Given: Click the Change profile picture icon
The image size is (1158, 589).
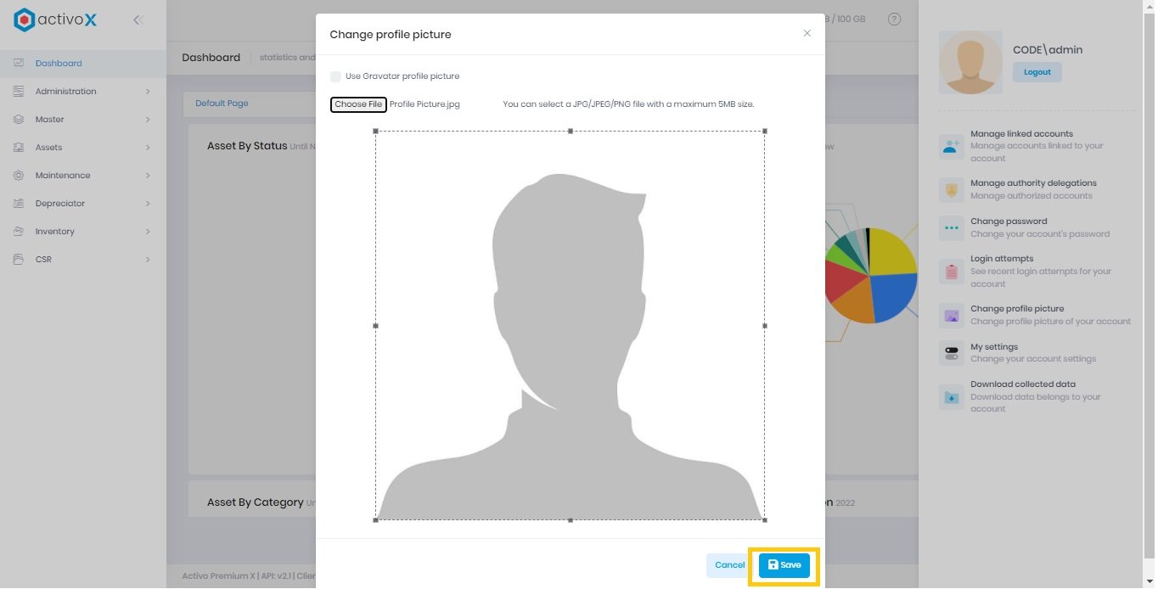Looking at the screenshot, I should click(952, 316).
